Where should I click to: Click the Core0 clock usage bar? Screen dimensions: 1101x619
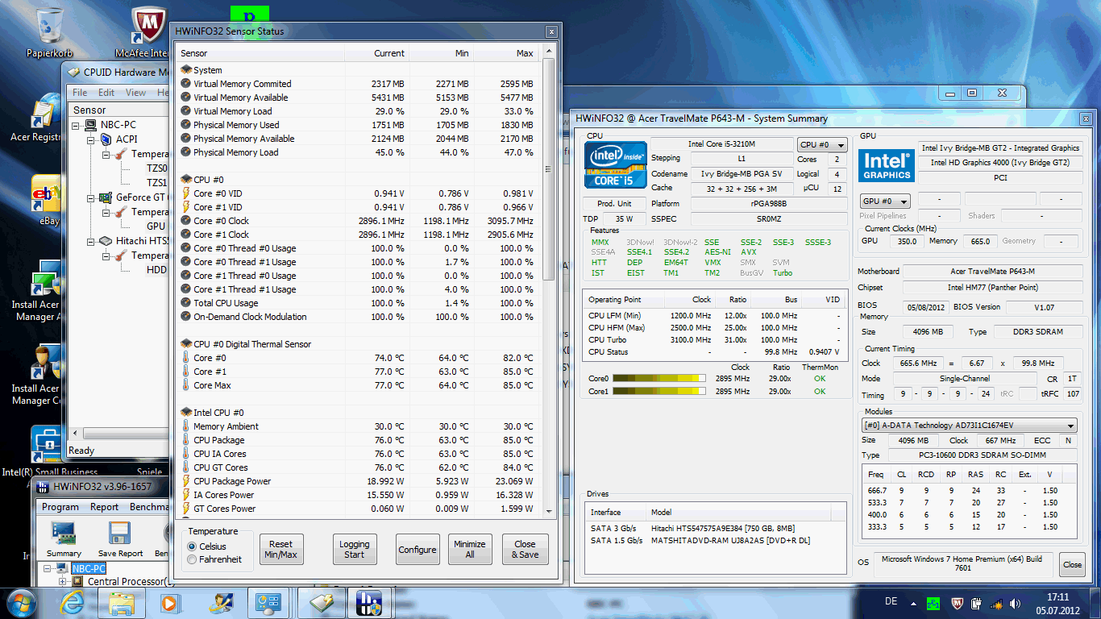pos(659,378)
